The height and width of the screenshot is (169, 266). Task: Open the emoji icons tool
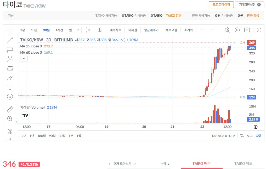10,97
